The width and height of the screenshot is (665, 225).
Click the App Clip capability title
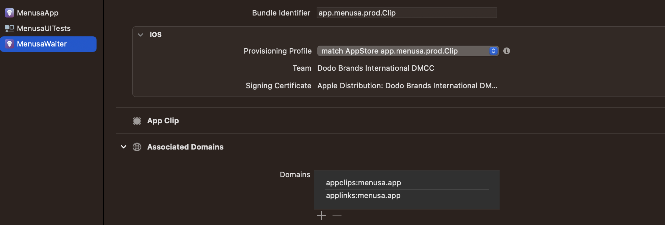[163, 121]
